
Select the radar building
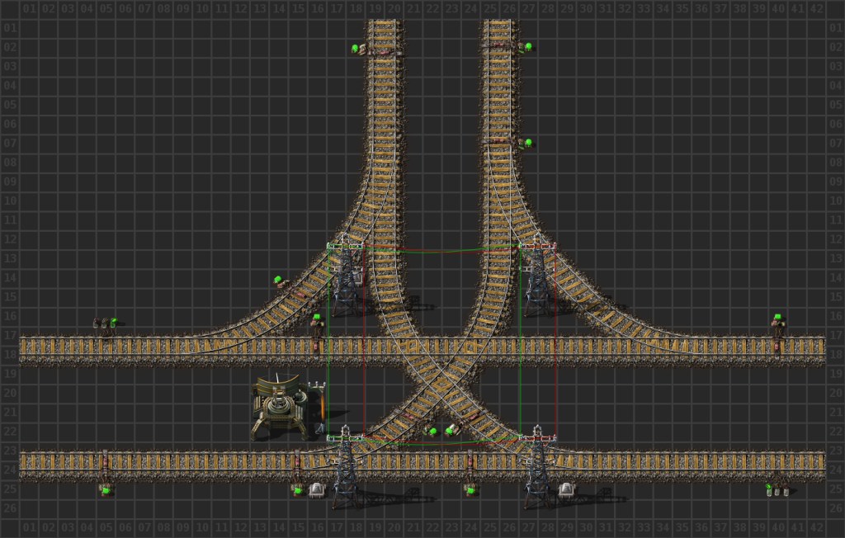(x=288, y=407)
